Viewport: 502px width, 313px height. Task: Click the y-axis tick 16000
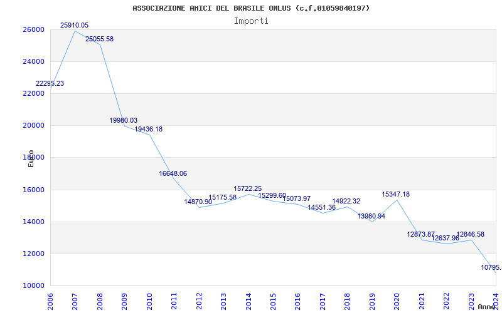pyautogui.click(x=33, y=190)
